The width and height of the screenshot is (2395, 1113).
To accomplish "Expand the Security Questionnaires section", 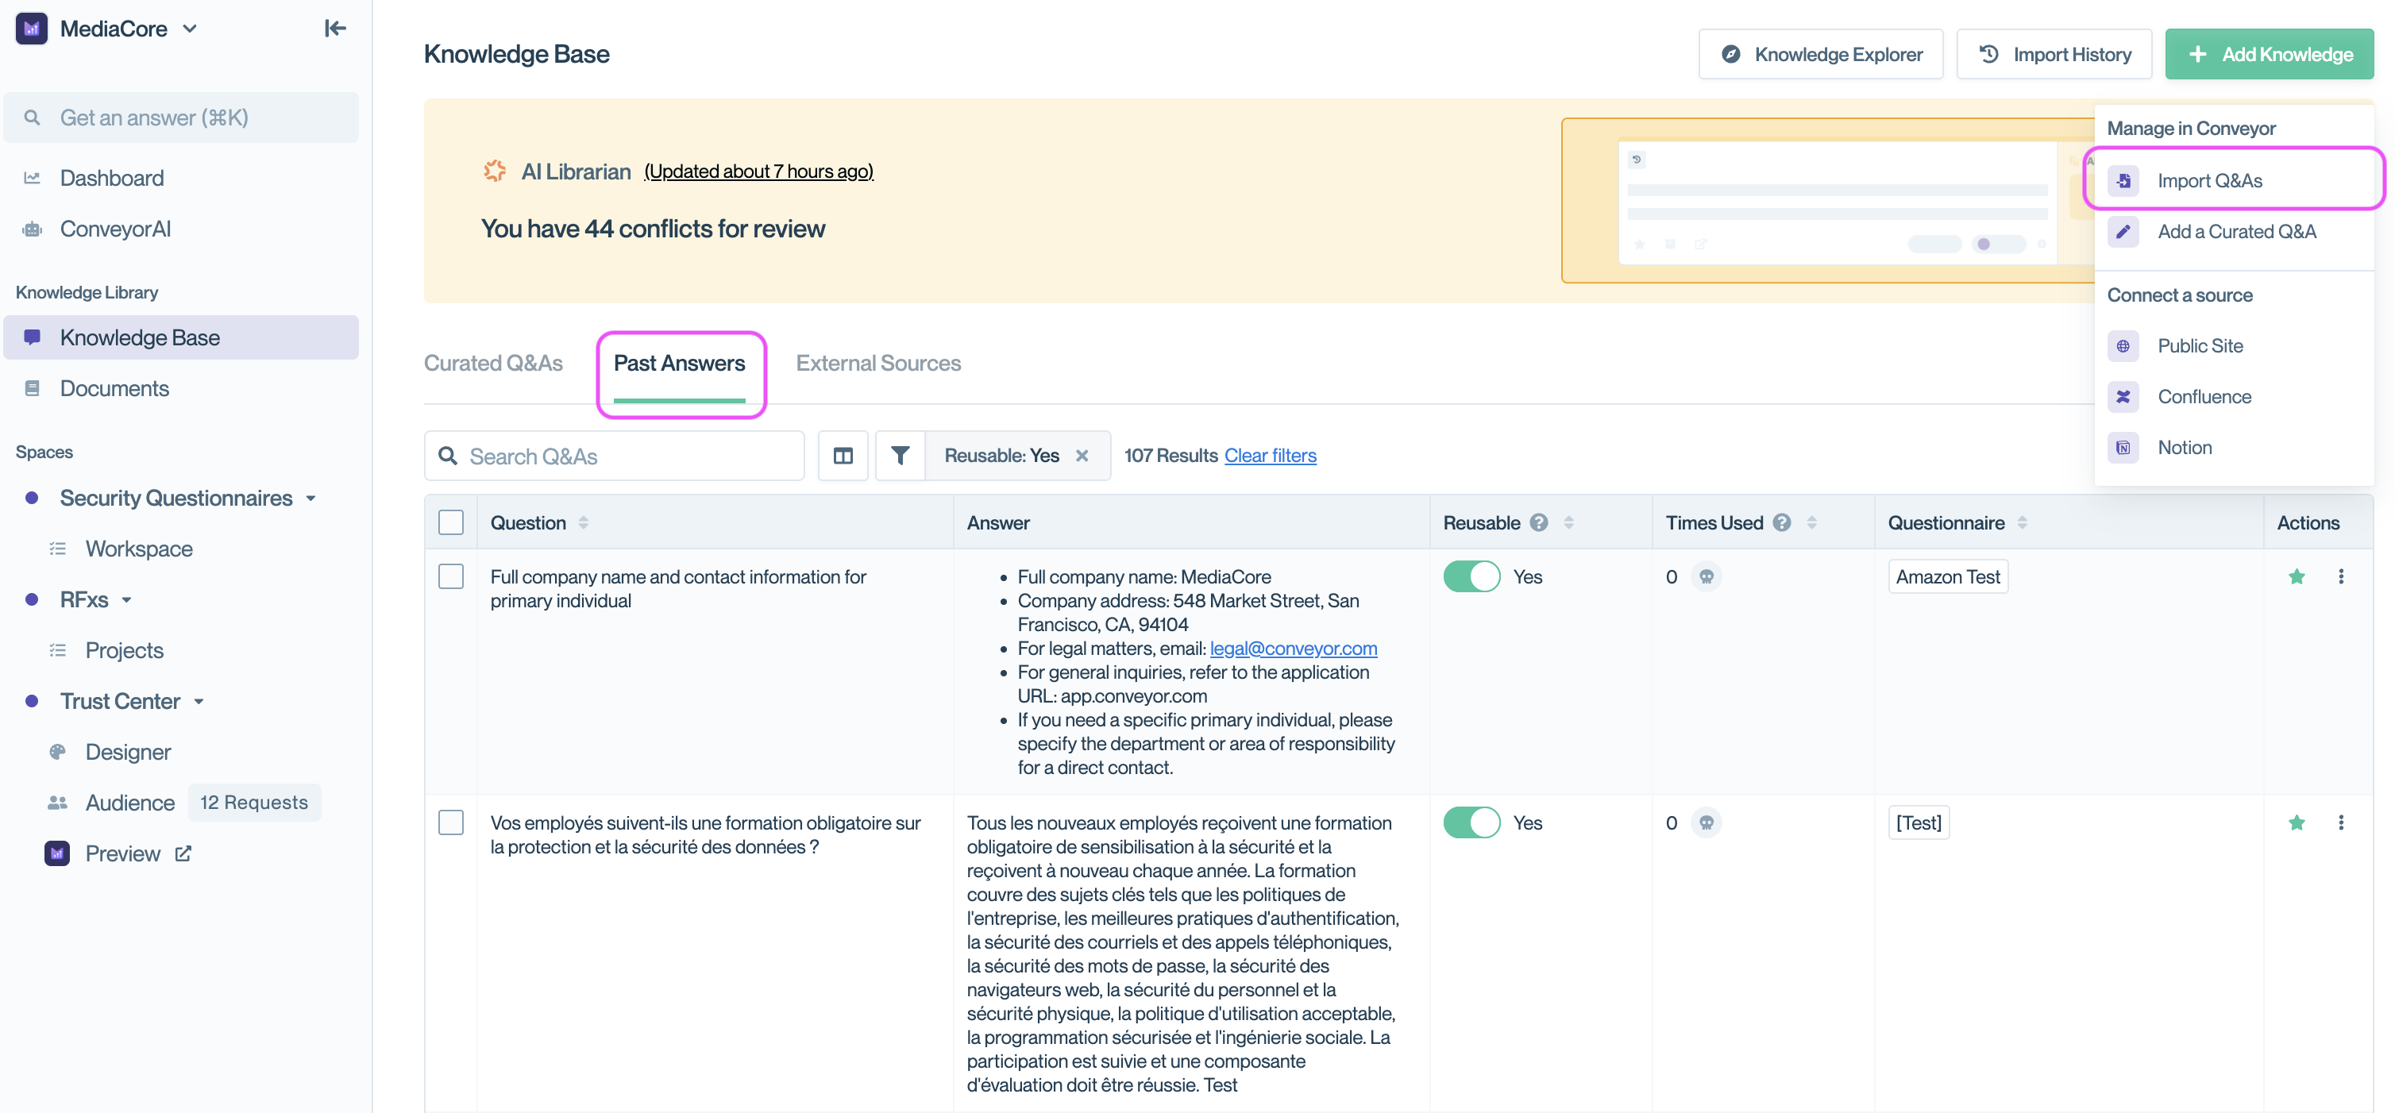I will click(x=310, y=498).
